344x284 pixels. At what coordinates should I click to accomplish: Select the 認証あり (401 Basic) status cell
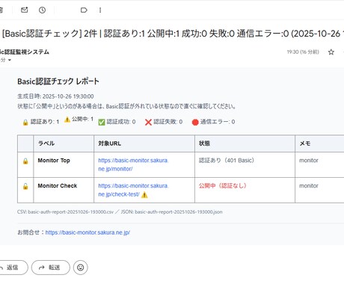[245, 164]
